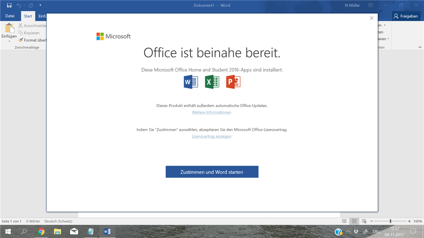The width and height of the screenshot is (424, 238).
Task: Click the help question mark tray icon
Action: pos(338,231)
